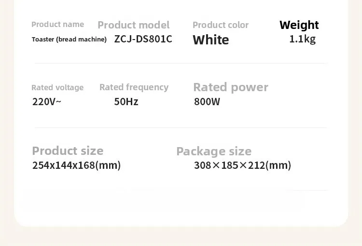Screen dimensions: 362x246
Task: Click the "Product size" heading
Action: (x=68, y=151)
